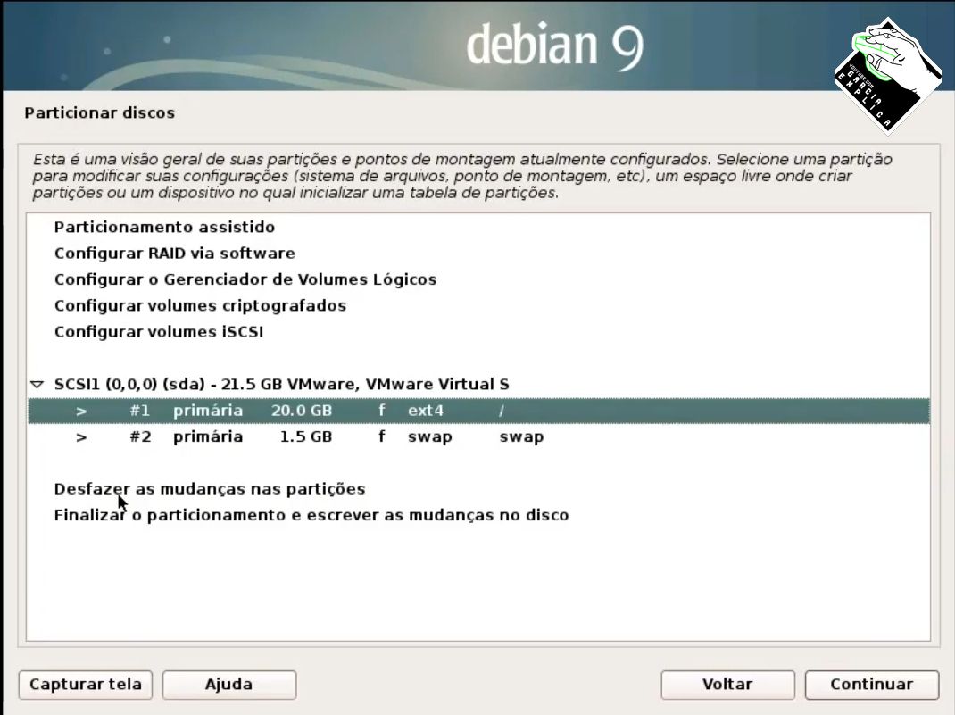This screenshot has width=955, height=715.
Task: Click the 1.5 GB size value
Action: (306, 436)
